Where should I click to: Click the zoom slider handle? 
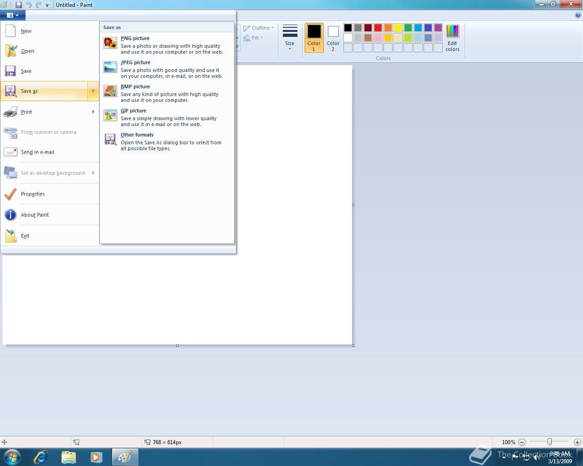(550, 442)
